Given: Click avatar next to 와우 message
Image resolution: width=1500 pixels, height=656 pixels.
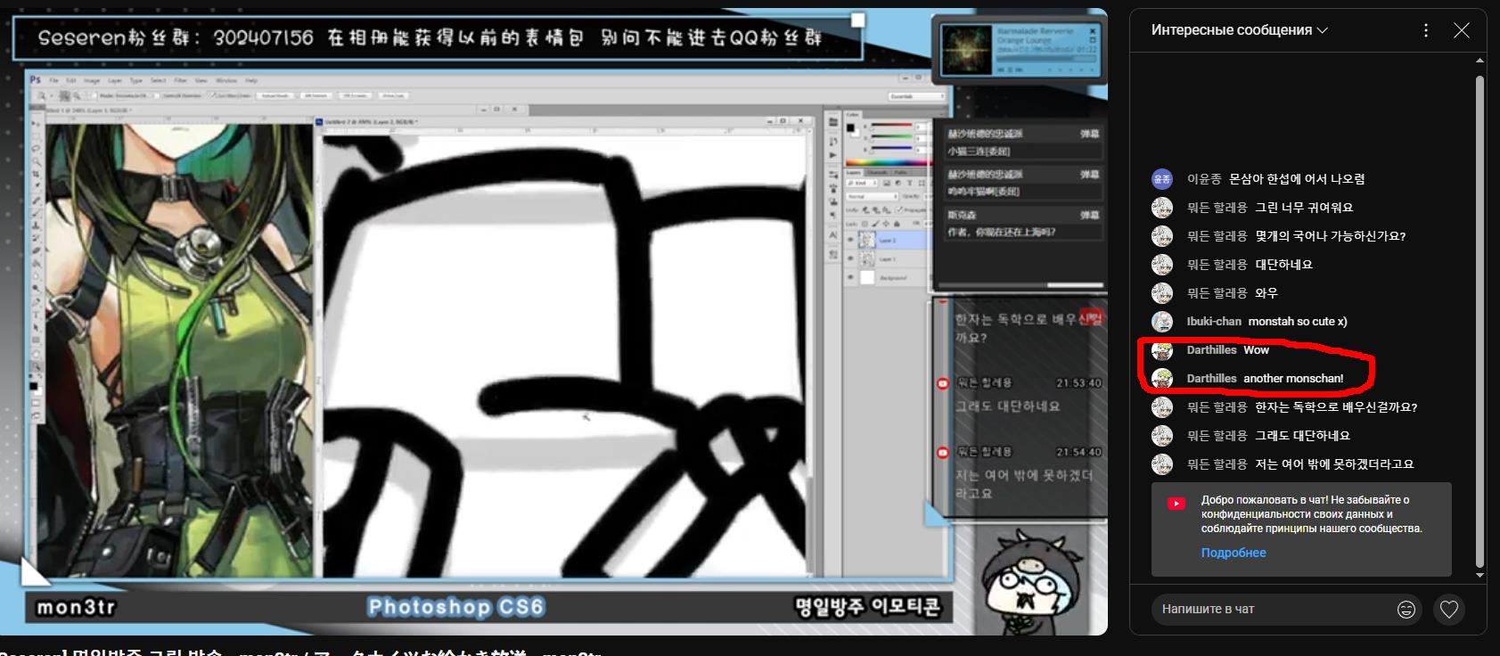Looking at the screenshot, I should click(x=1162, y=293).
